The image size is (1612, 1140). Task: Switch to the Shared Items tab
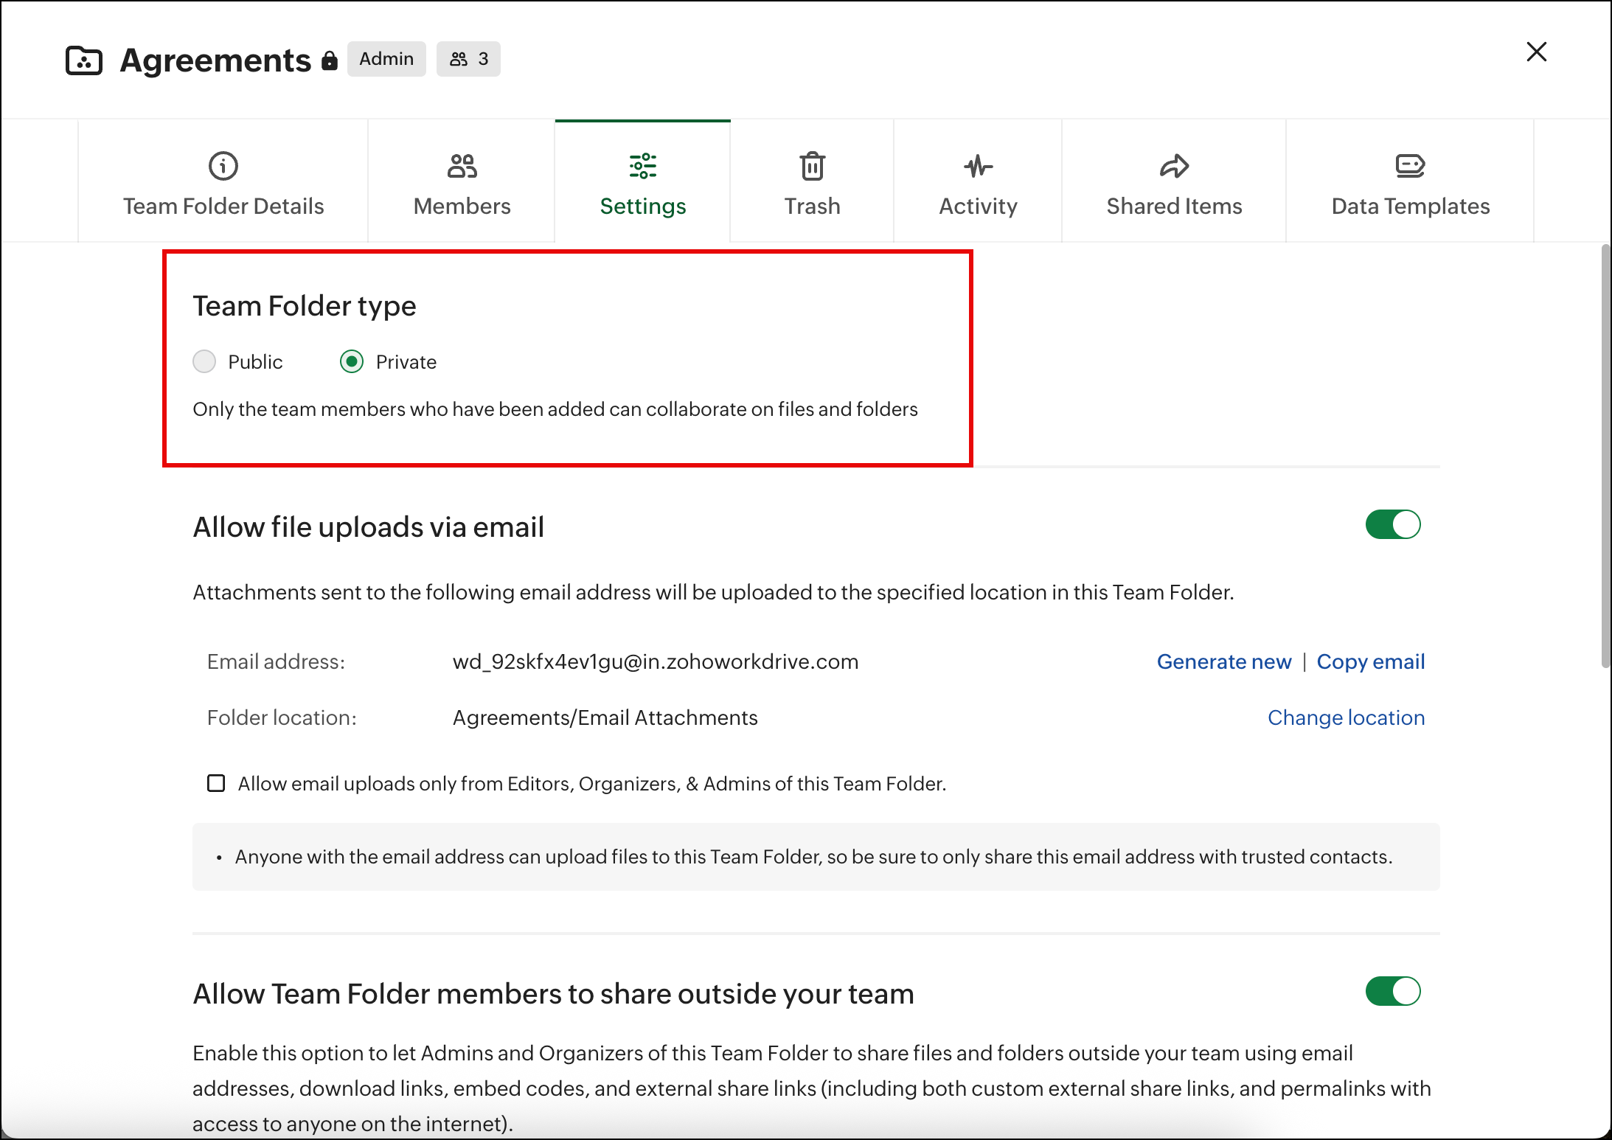point(1174,206)
